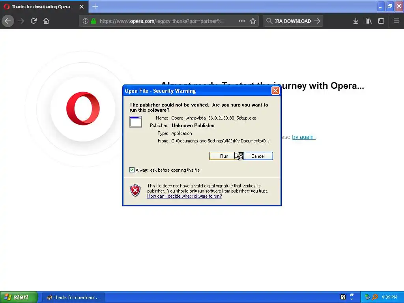Click the green secure padlock icon

pyautogui.click(x=94, y=21)
